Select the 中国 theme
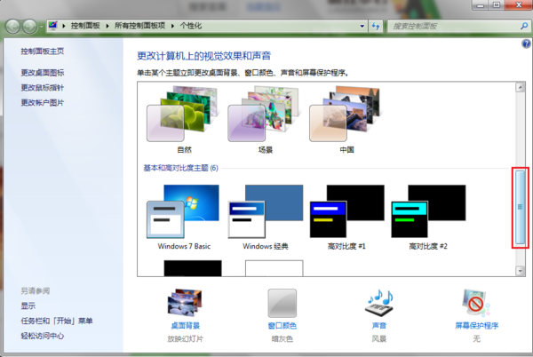The width and height of the screenshot is (533, 357). tap(346, 119)
